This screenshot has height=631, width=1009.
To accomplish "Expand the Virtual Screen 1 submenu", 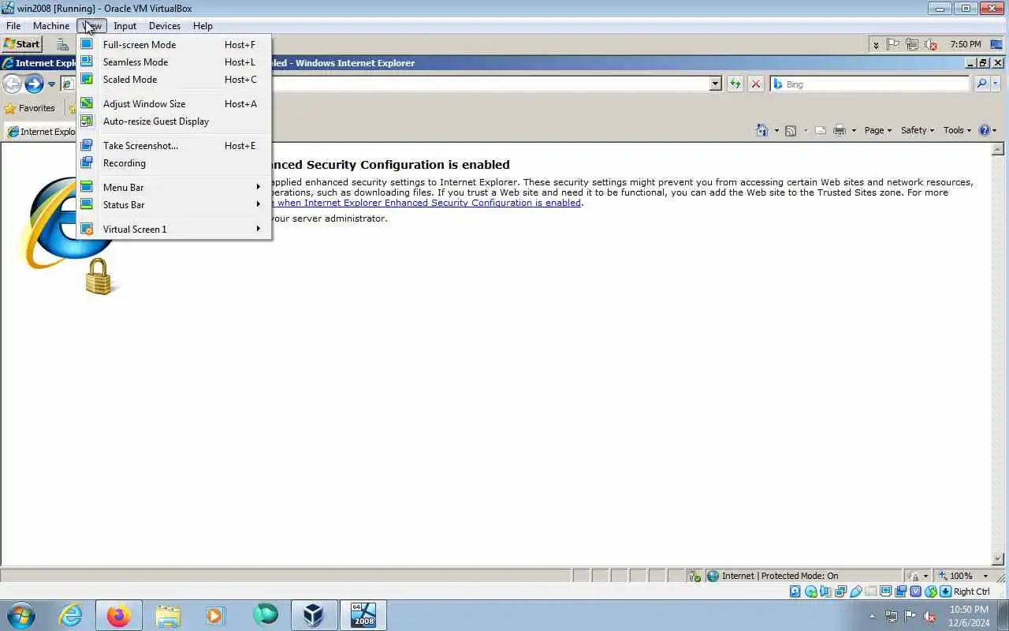I will [174, 230].
